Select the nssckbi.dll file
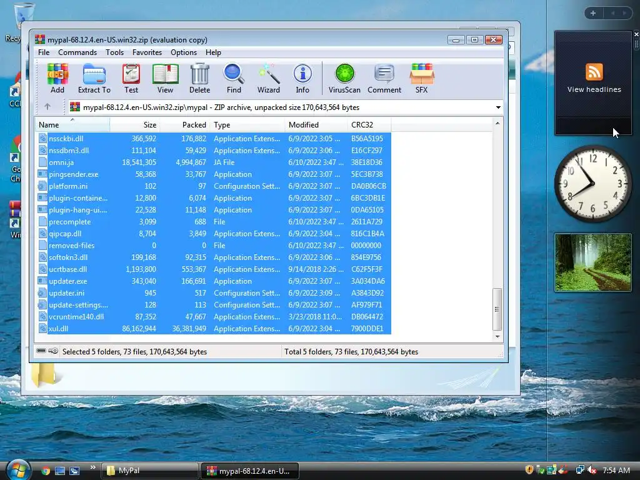Image resolution: width=640 pixels, height=480 pixels. [x=214, y=138]
